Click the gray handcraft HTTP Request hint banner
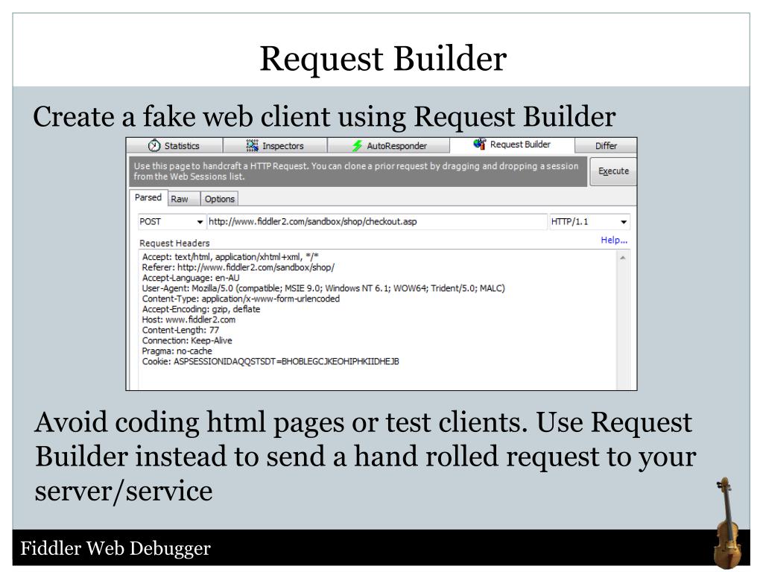The height and width of the screenshot is (572, 763). point(358,171)
